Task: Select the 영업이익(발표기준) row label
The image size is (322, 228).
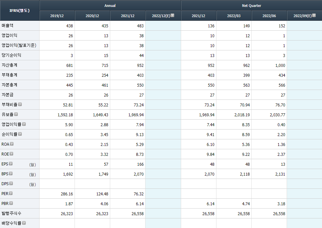Action: click(x=19, y=45)
